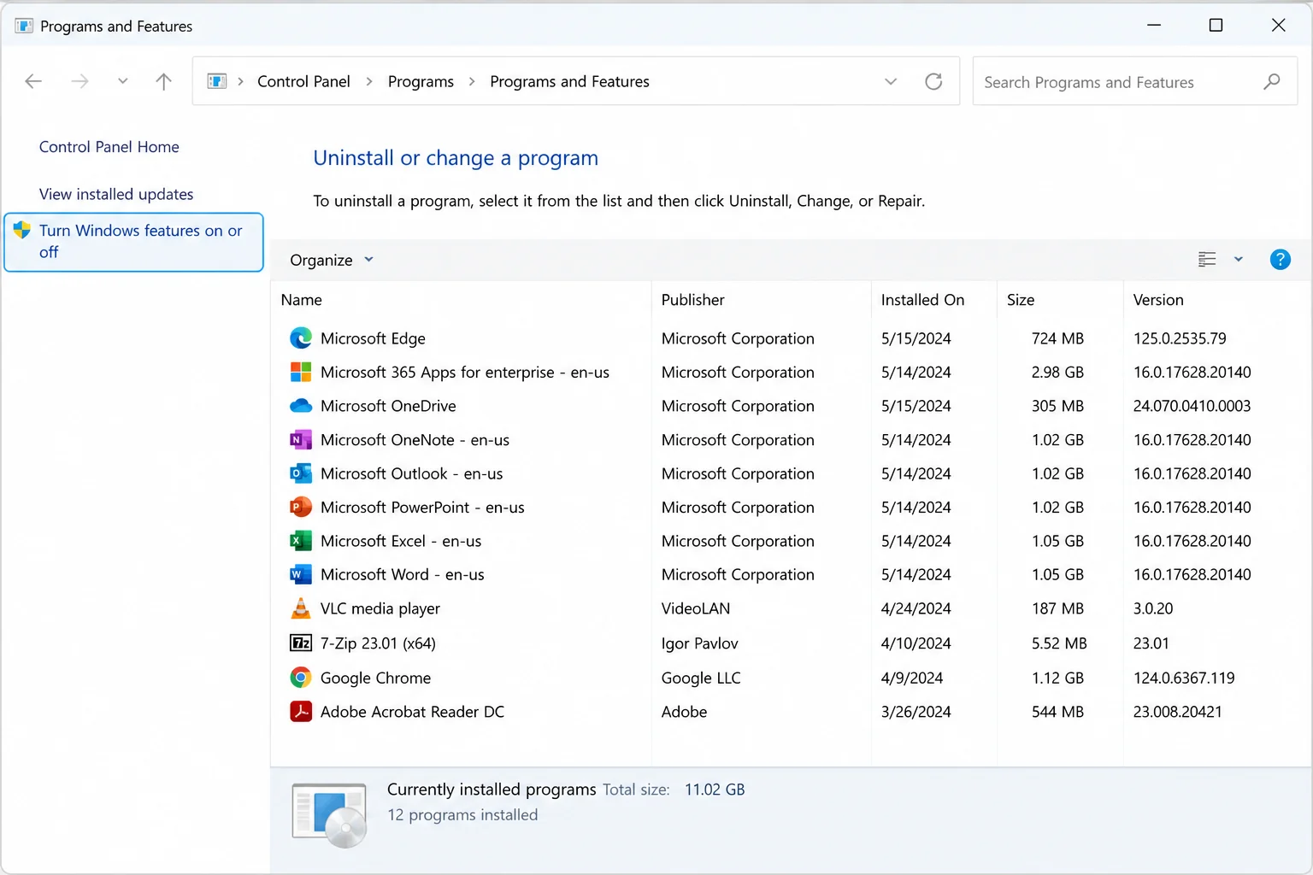
Task: Sort by the Size column header
Action: [x=1021, y=300]
